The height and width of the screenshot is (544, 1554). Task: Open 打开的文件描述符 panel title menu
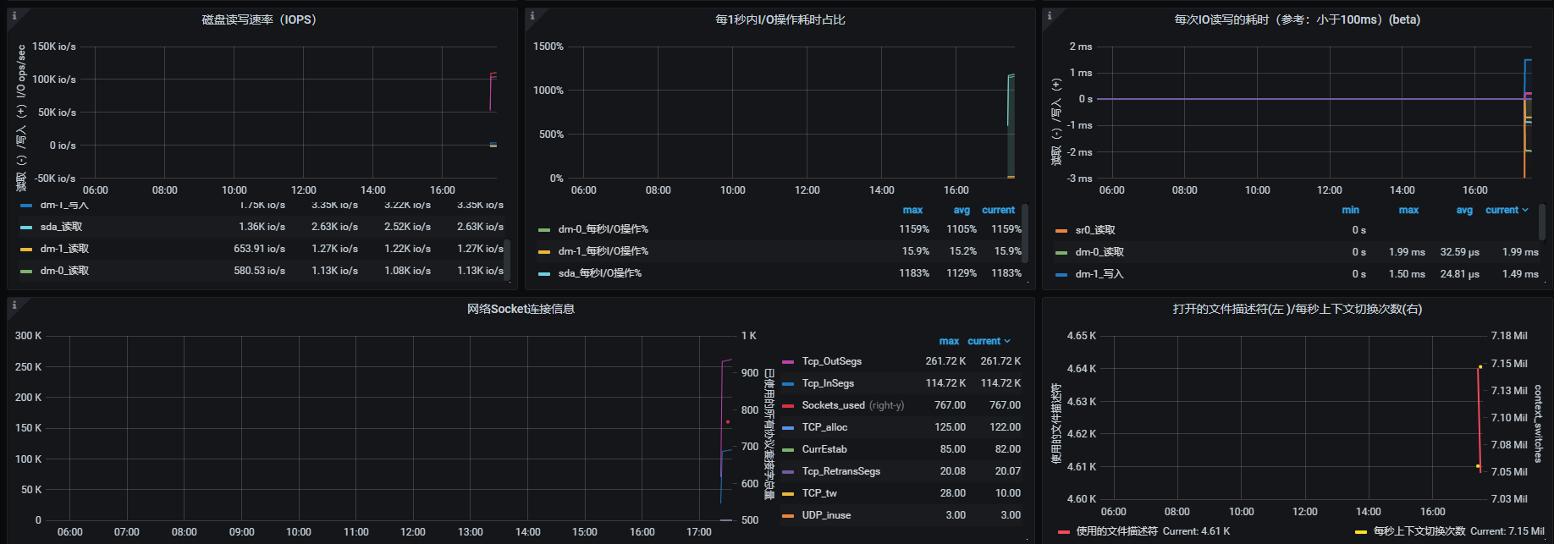tap(1297, 309)
